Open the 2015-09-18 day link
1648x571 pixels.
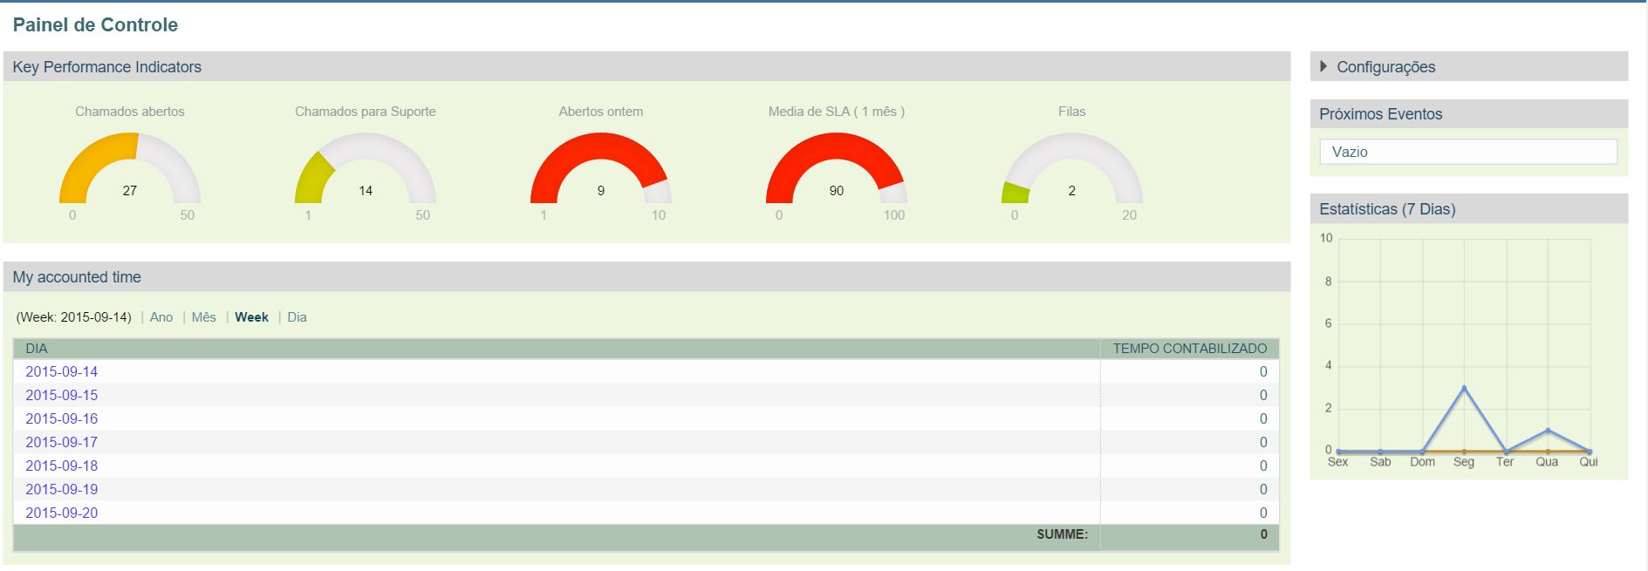pos(62,466)
